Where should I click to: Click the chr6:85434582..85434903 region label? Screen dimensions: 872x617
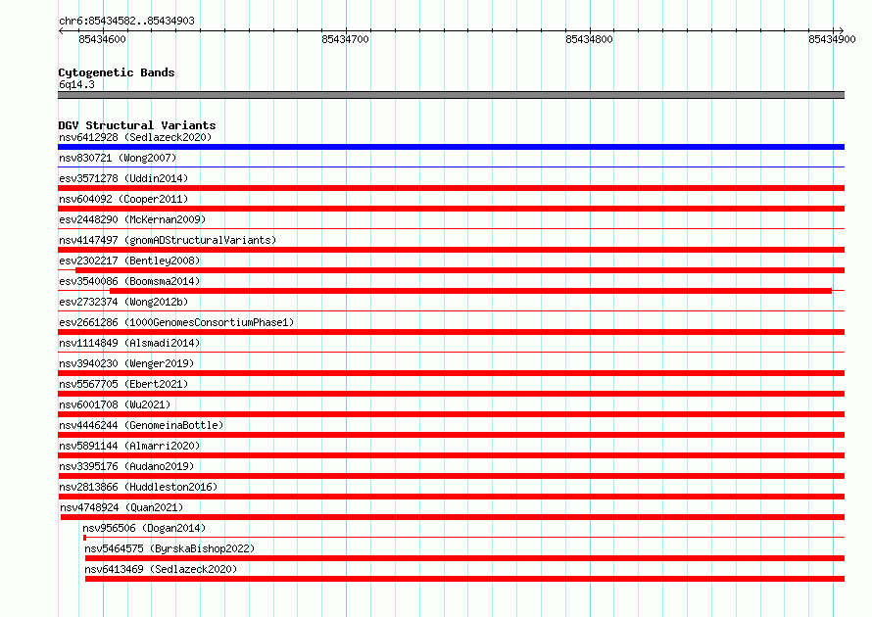[x=126, y=21]
